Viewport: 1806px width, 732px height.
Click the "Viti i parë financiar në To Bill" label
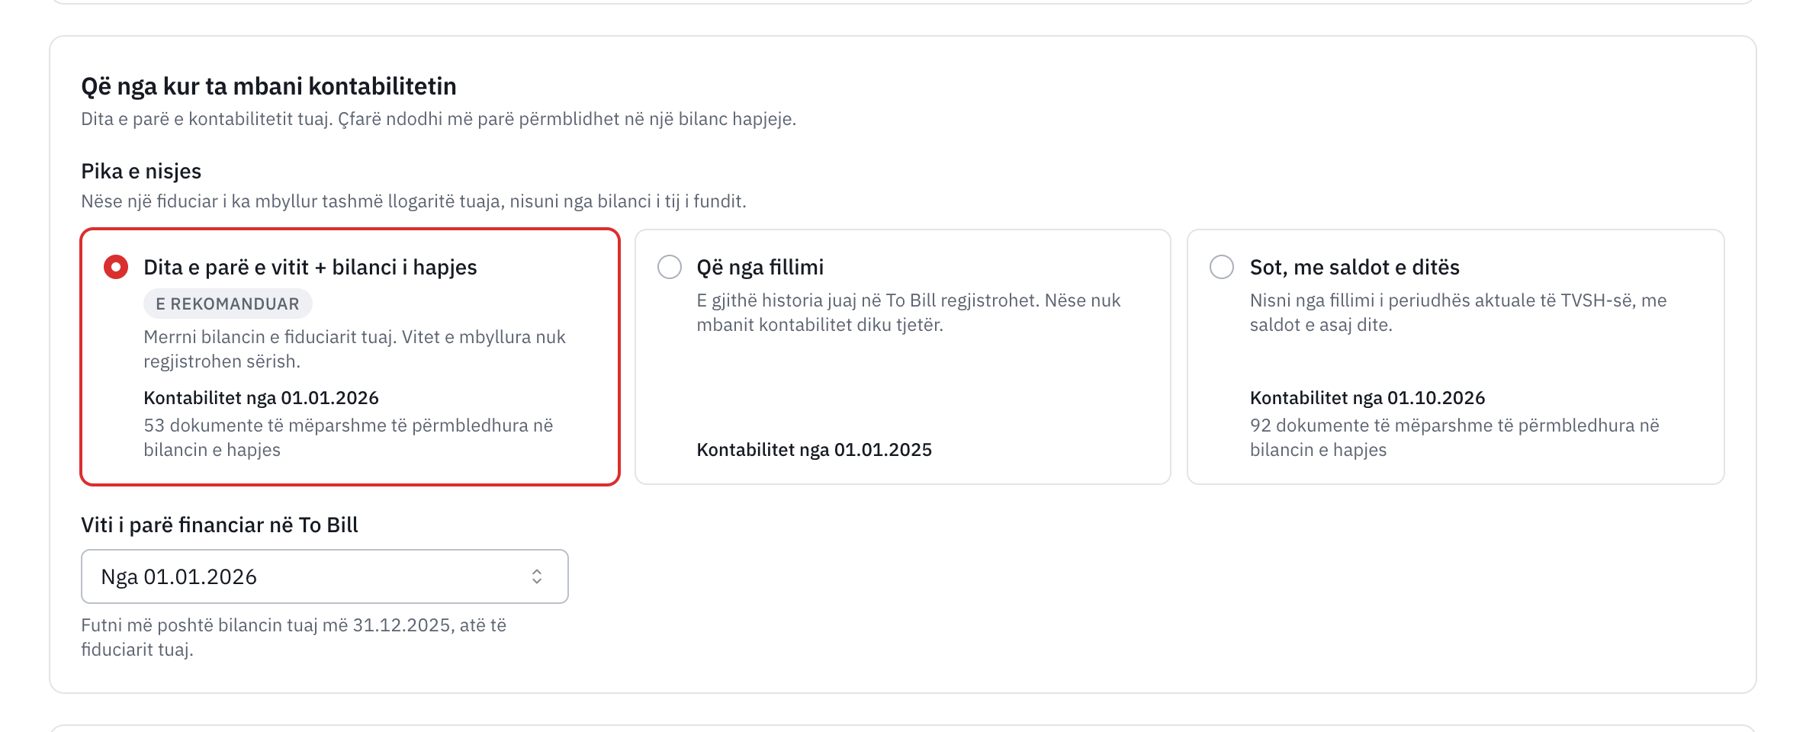tap(220, 525)
